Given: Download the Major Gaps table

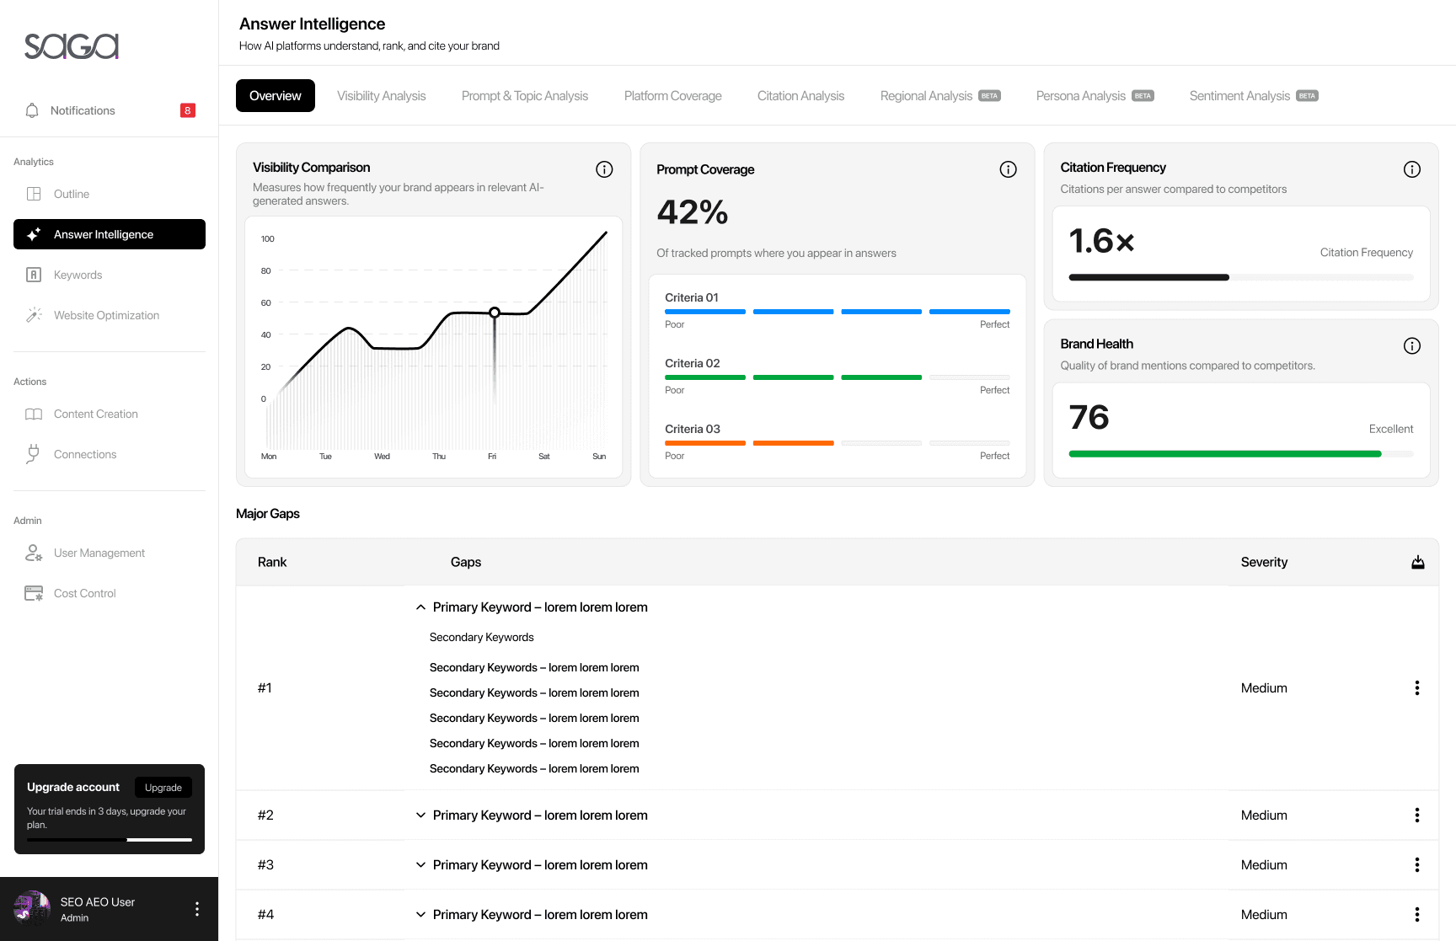Looking at the screenshot, I should click(1418, 562).
